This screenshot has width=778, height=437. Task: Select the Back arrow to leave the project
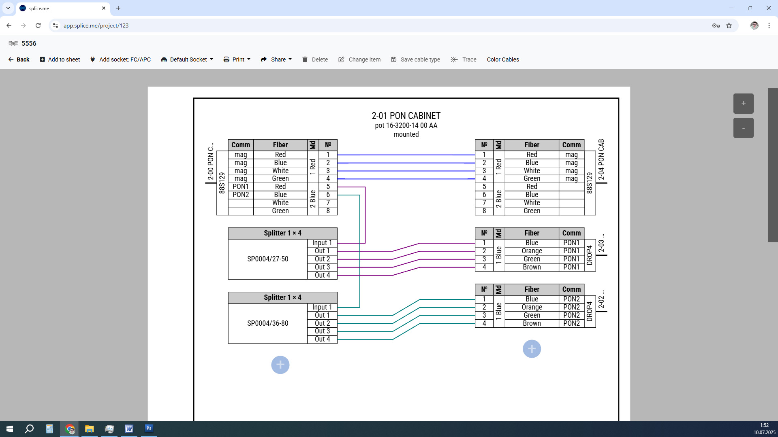click(12, 59)
